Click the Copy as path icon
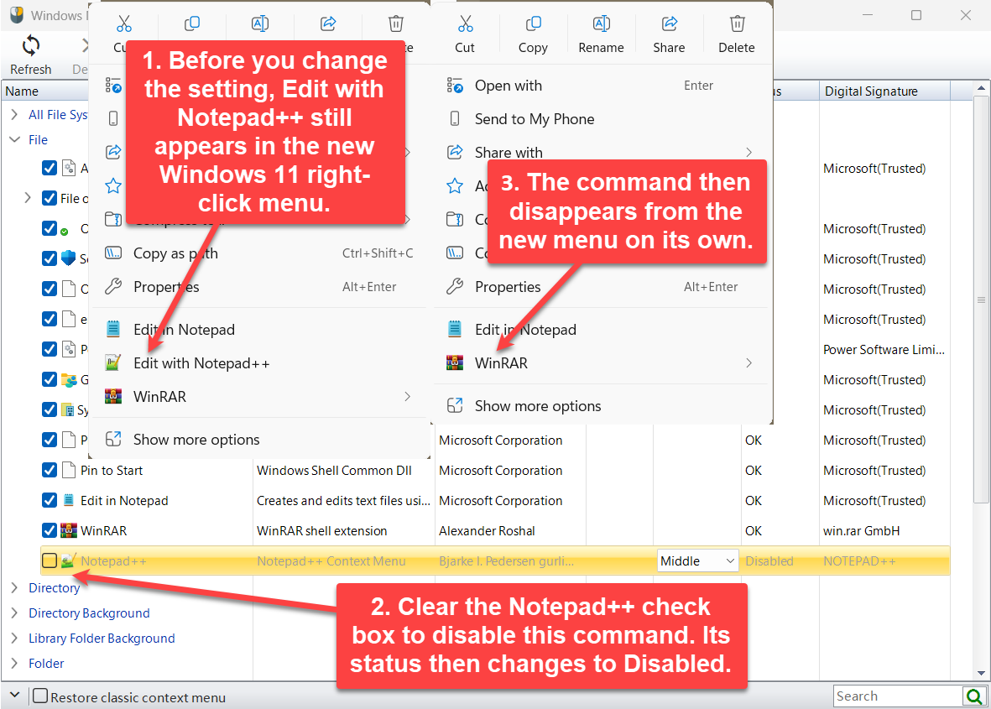991x709 pixels. click(113, 253)
